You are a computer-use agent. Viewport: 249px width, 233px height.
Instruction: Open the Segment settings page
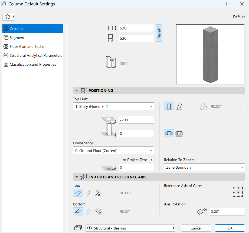(32, 38)
